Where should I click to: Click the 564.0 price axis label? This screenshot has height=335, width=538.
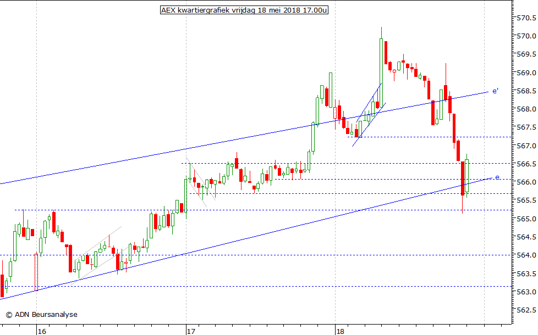[x=526, y=255]
